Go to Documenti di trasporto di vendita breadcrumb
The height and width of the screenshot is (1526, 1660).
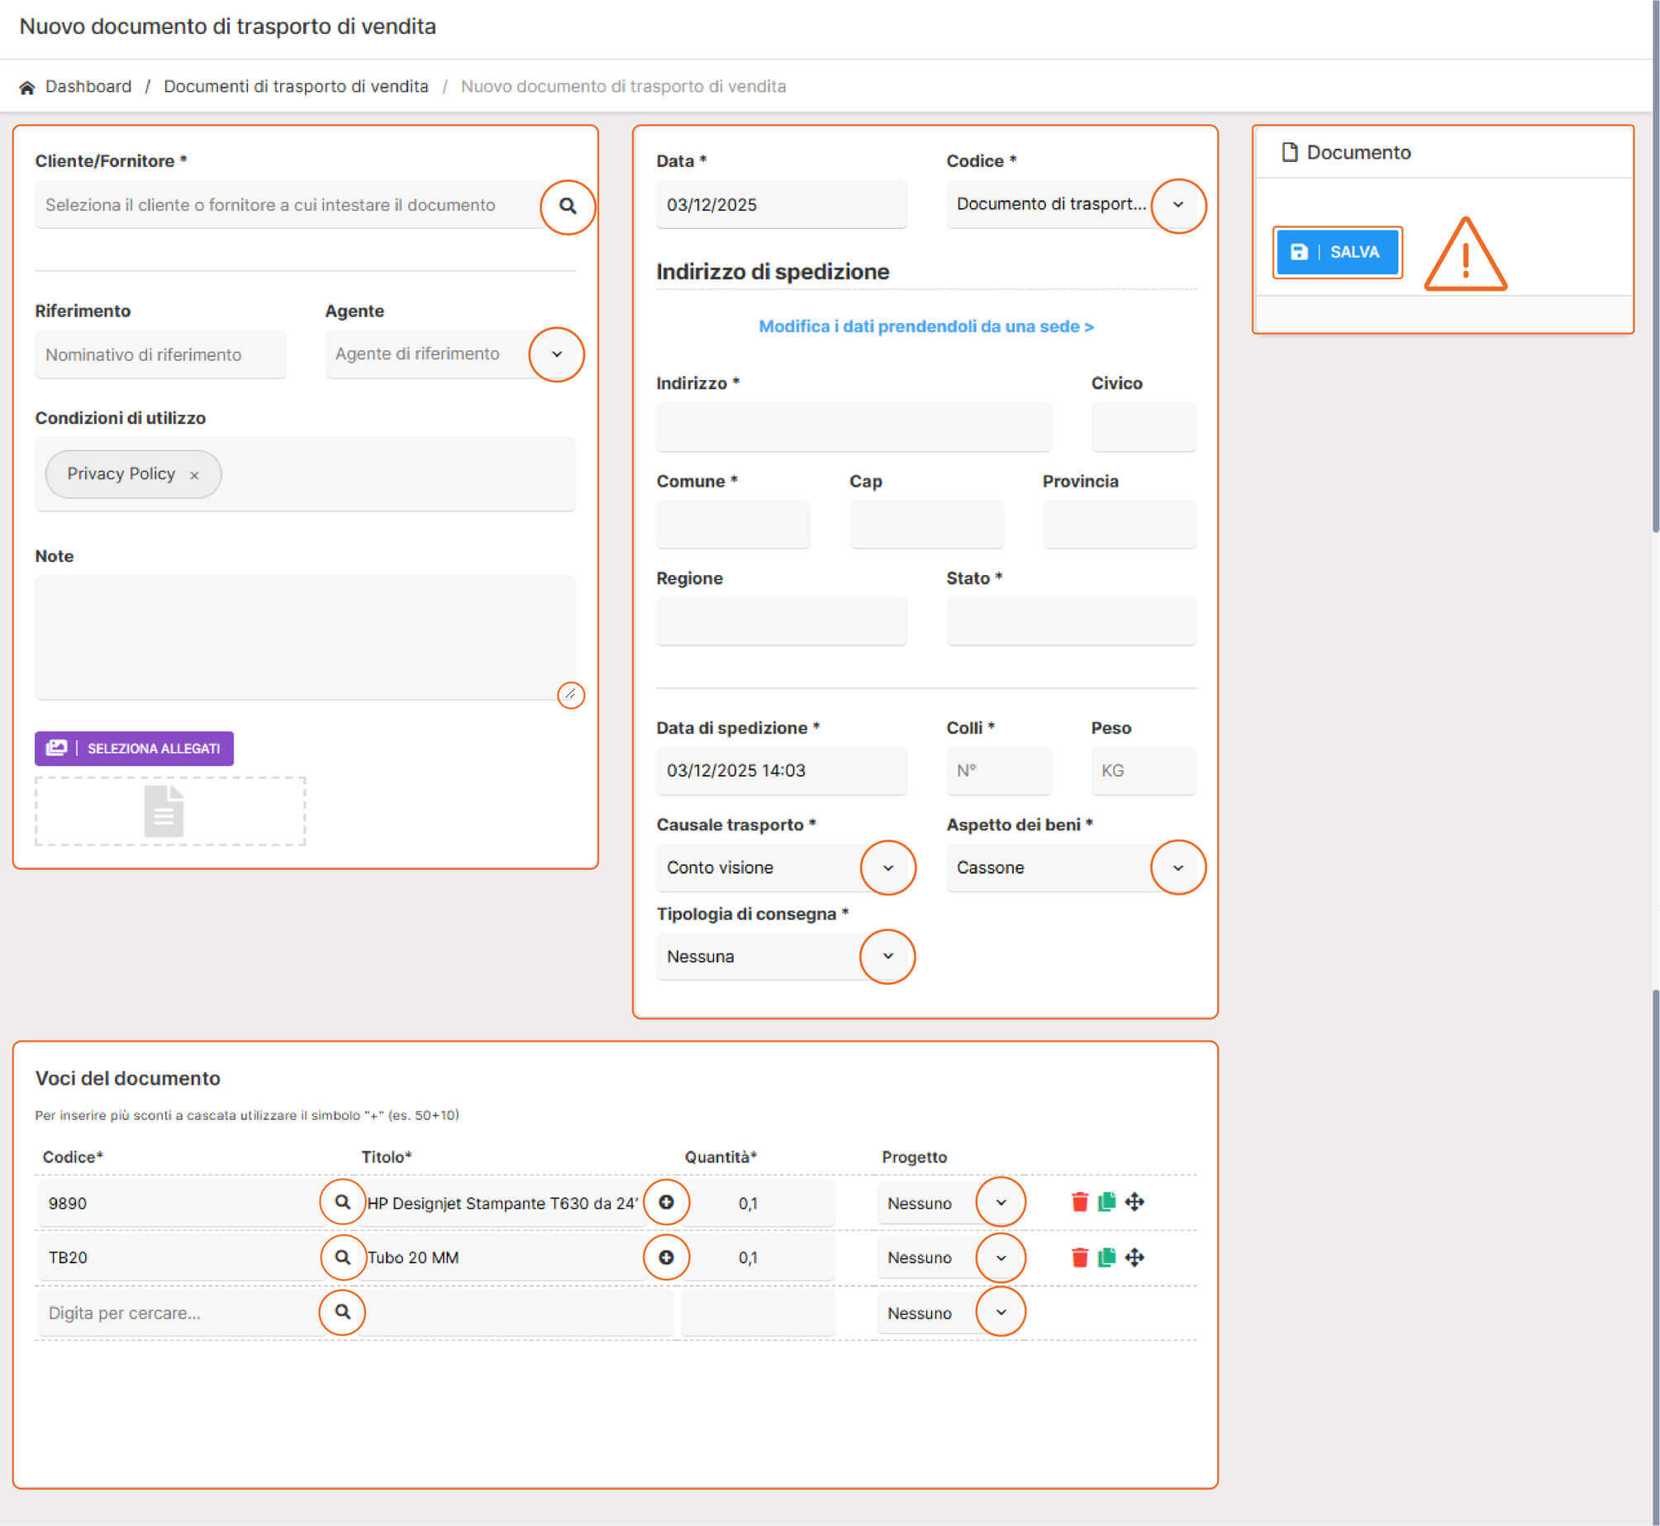click(296, 87)
